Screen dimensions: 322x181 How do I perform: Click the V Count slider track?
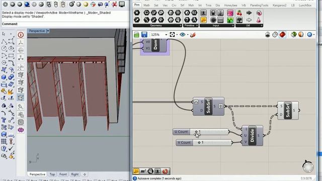pos(212,142)
